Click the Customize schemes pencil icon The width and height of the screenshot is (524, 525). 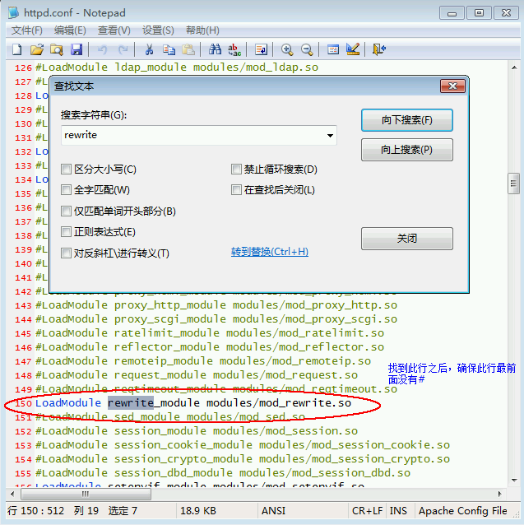tap(353, 49)
